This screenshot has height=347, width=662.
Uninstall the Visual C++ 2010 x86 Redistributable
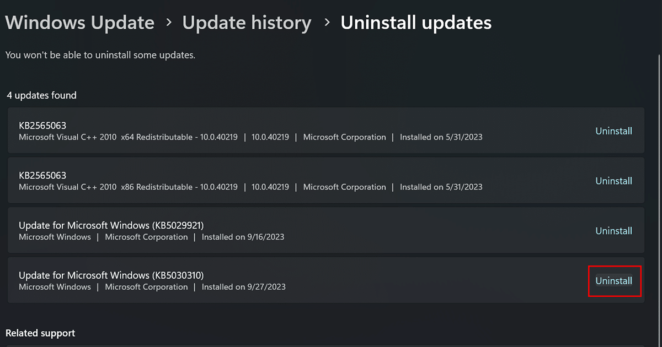pyautogui.click(x=613, y=181)
